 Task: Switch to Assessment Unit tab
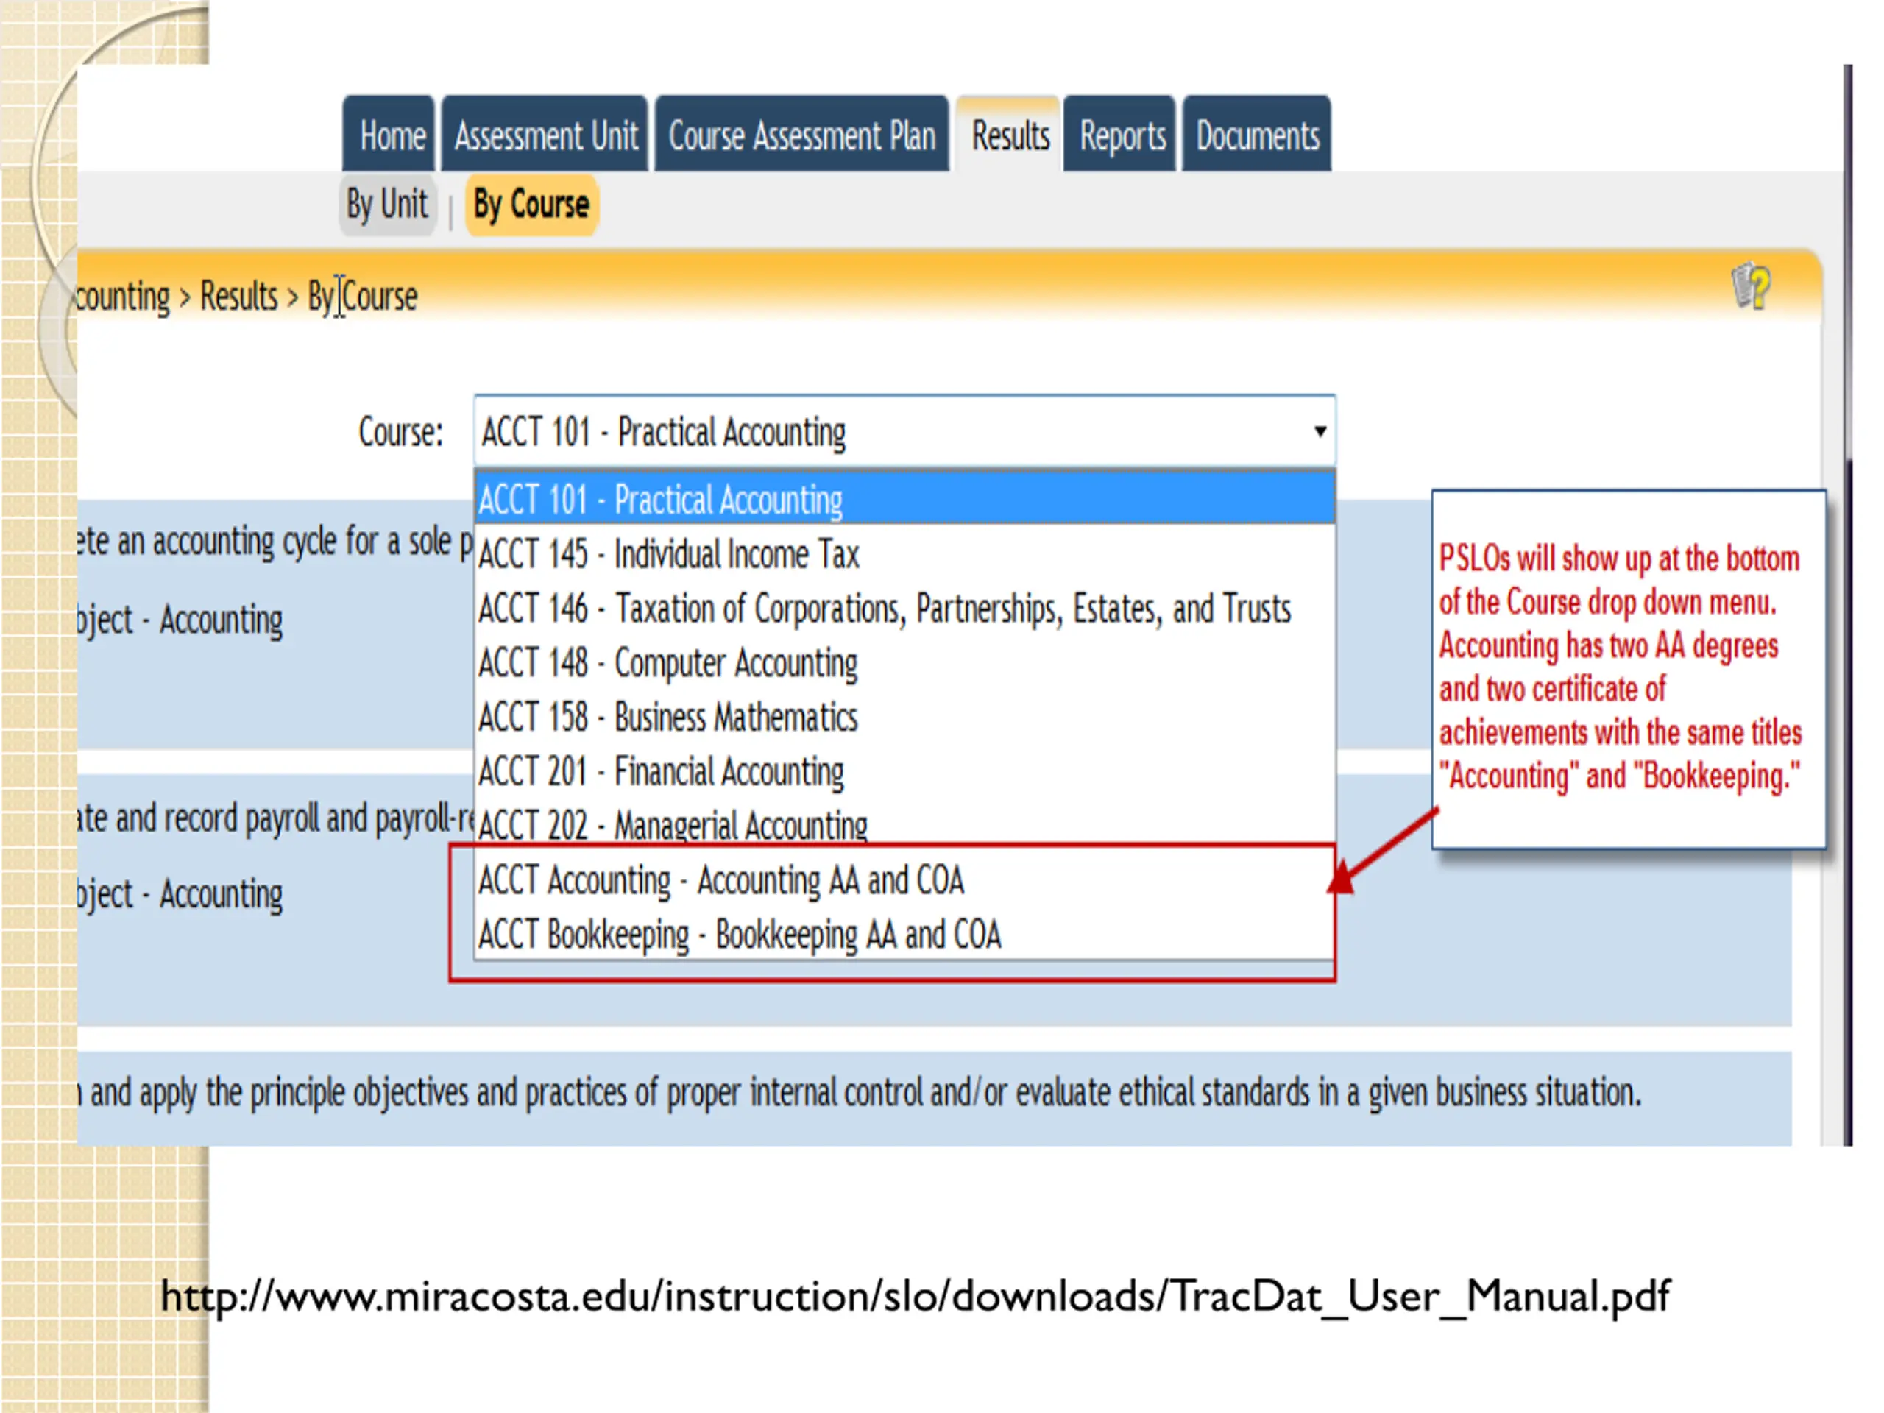[x=545, y=136]
